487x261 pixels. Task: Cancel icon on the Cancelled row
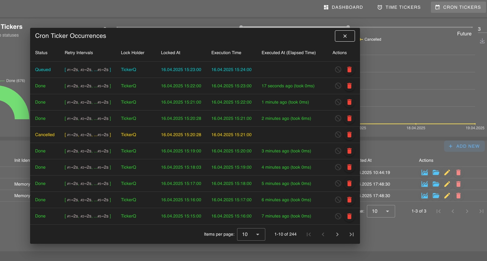(338, 135)
